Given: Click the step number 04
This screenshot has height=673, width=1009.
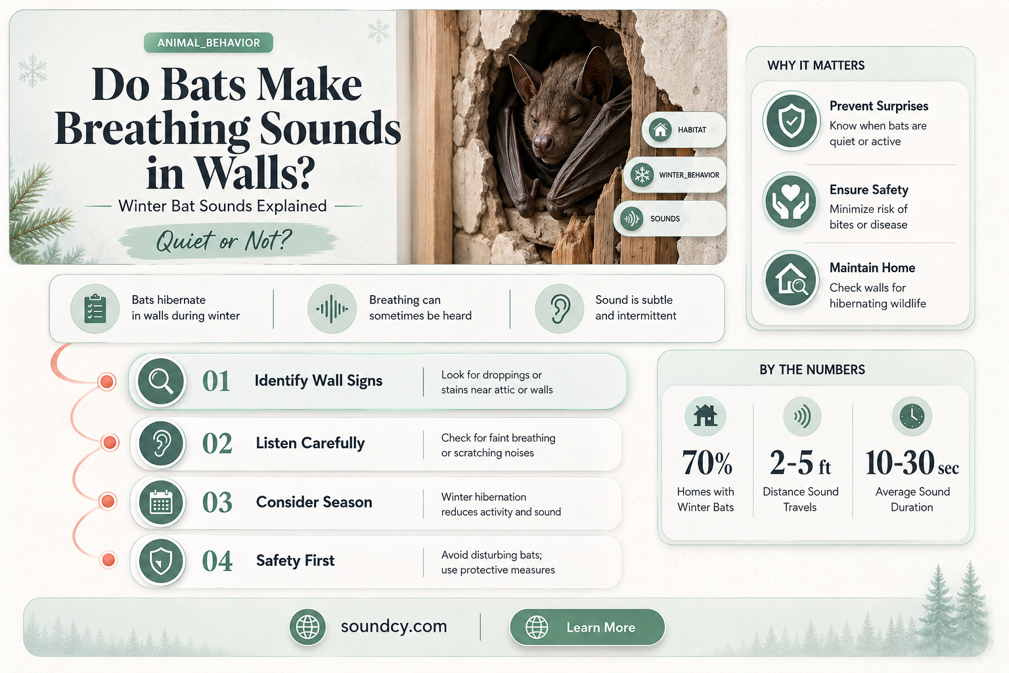Looking at the screenshot, I should tap(217, 561).
